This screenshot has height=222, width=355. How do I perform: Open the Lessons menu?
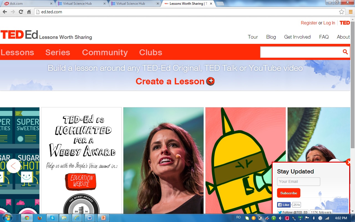pyautogui.click(x=17, y=52)
